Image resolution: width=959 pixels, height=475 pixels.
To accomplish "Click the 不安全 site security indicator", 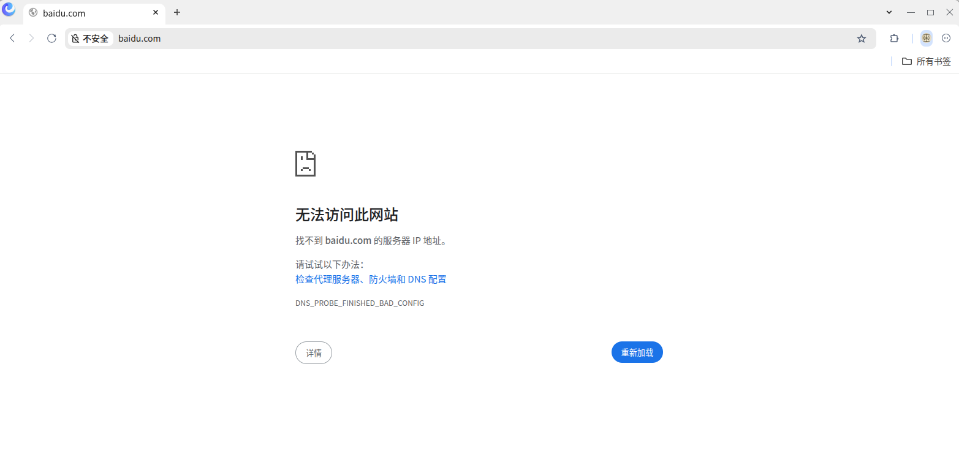I will [x=90, y=39].
